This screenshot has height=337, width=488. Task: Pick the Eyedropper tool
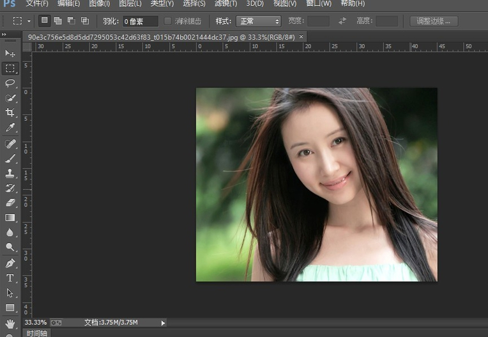pos(10,128)
